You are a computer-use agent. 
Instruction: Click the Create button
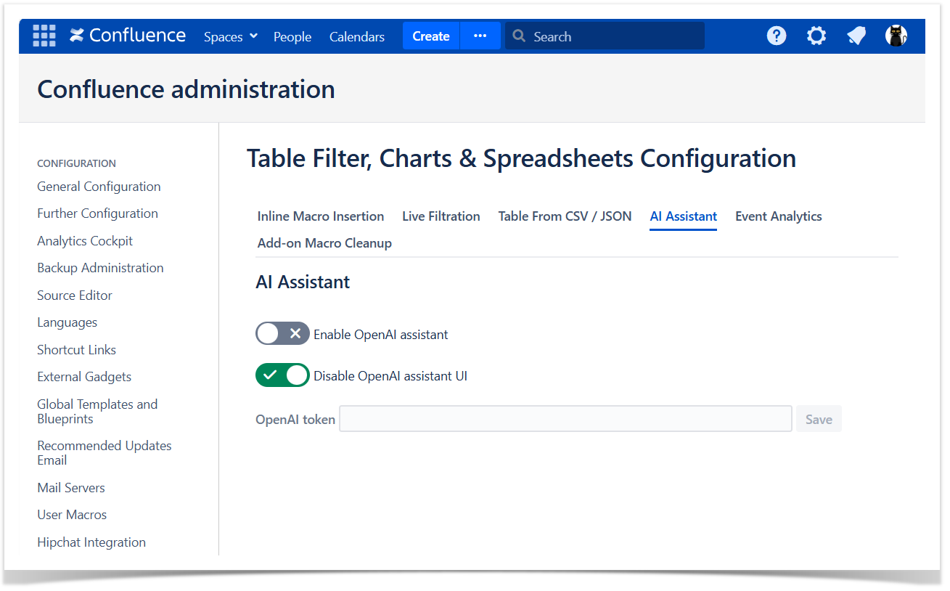point(431,36)
